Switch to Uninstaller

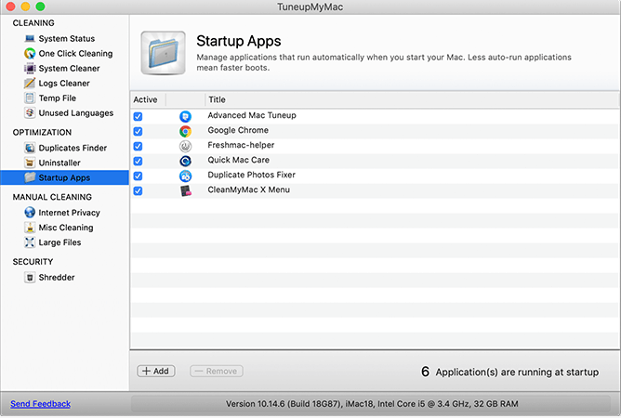[59, 163]
